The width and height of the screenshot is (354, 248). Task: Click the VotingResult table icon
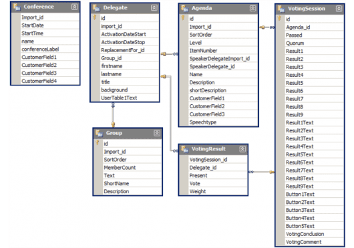pyautogui.click(x=184, y=149)
